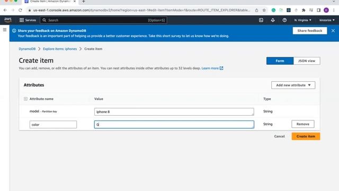The height and width of the screenshot is (191, 339).
Task: Dismiss the feedback banner with X
Action: click(x=333, y=31)
